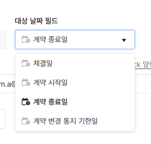The image size is (151, 144).
Task: Click the 계약 종료일 text in the closed selector
Action: (x=50, y=39)
